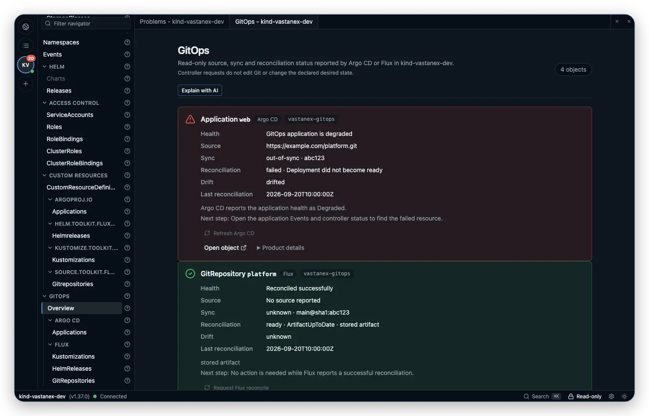The width and height of the screenshot is (649, 416).
Task: Click Explain with AI button
Action: tap(200, 90)
